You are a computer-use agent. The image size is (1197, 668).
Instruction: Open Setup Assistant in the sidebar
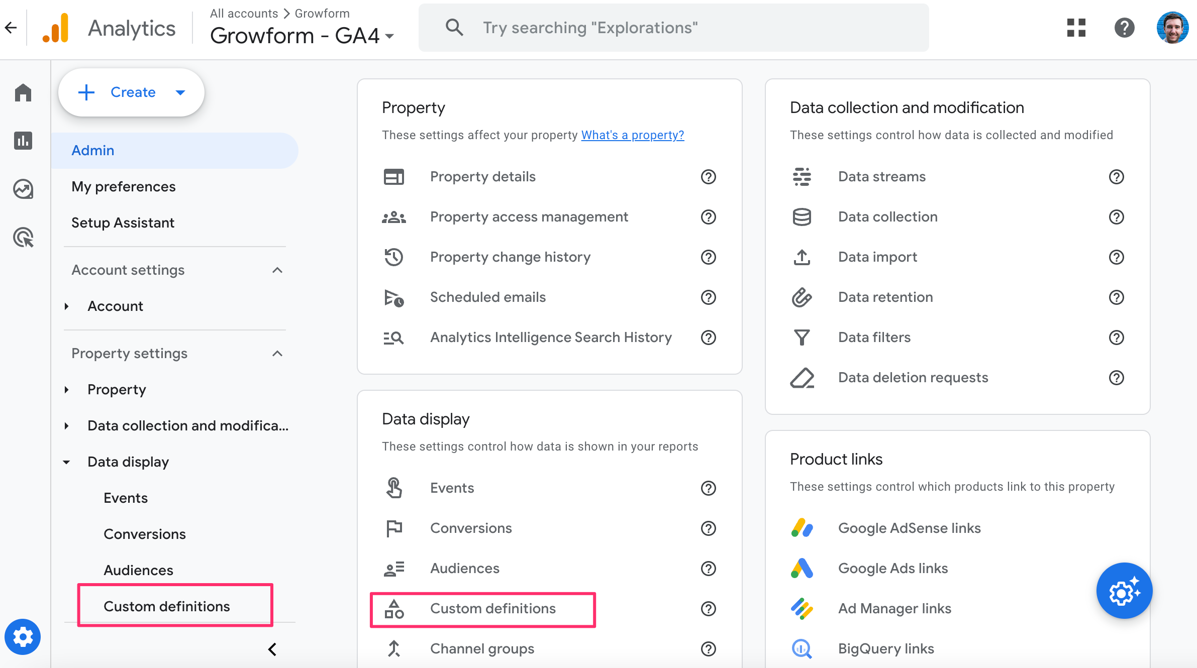coord(123,223)
